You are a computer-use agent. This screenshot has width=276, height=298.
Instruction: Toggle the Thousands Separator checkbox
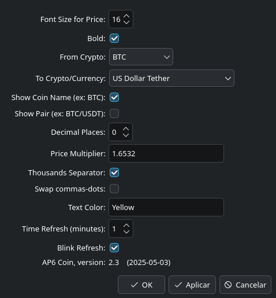(114, 172)
